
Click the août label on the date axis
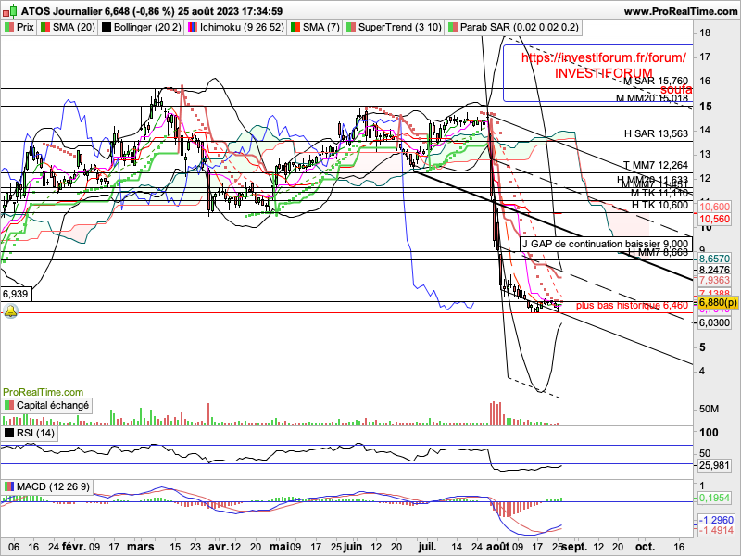(x=499, y=547)
